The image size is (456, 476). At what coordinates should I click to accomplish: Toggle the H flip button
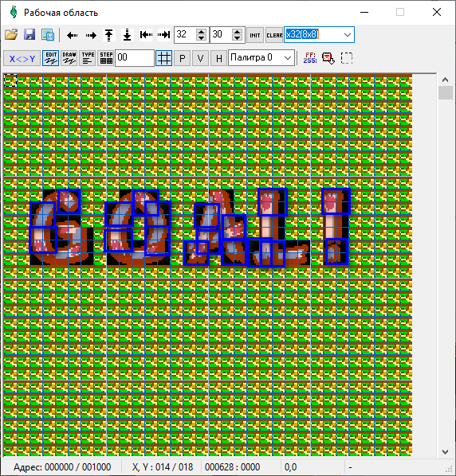tap(219, 58)
